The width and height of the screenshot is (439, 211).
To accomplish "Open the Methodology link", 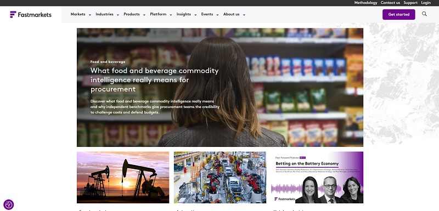I will point(365,3).
